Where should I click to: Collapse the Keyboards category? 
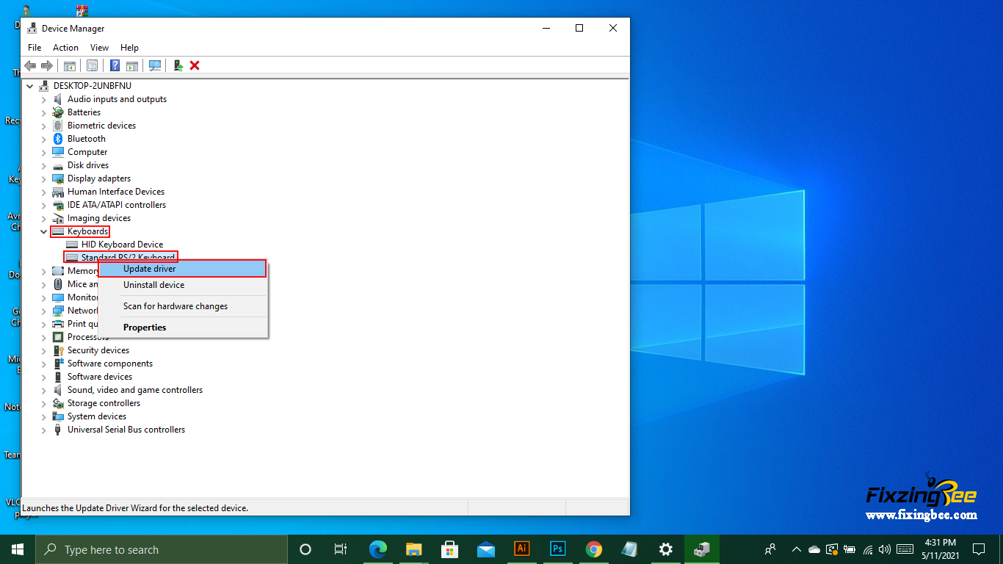[x=43, y=231]
